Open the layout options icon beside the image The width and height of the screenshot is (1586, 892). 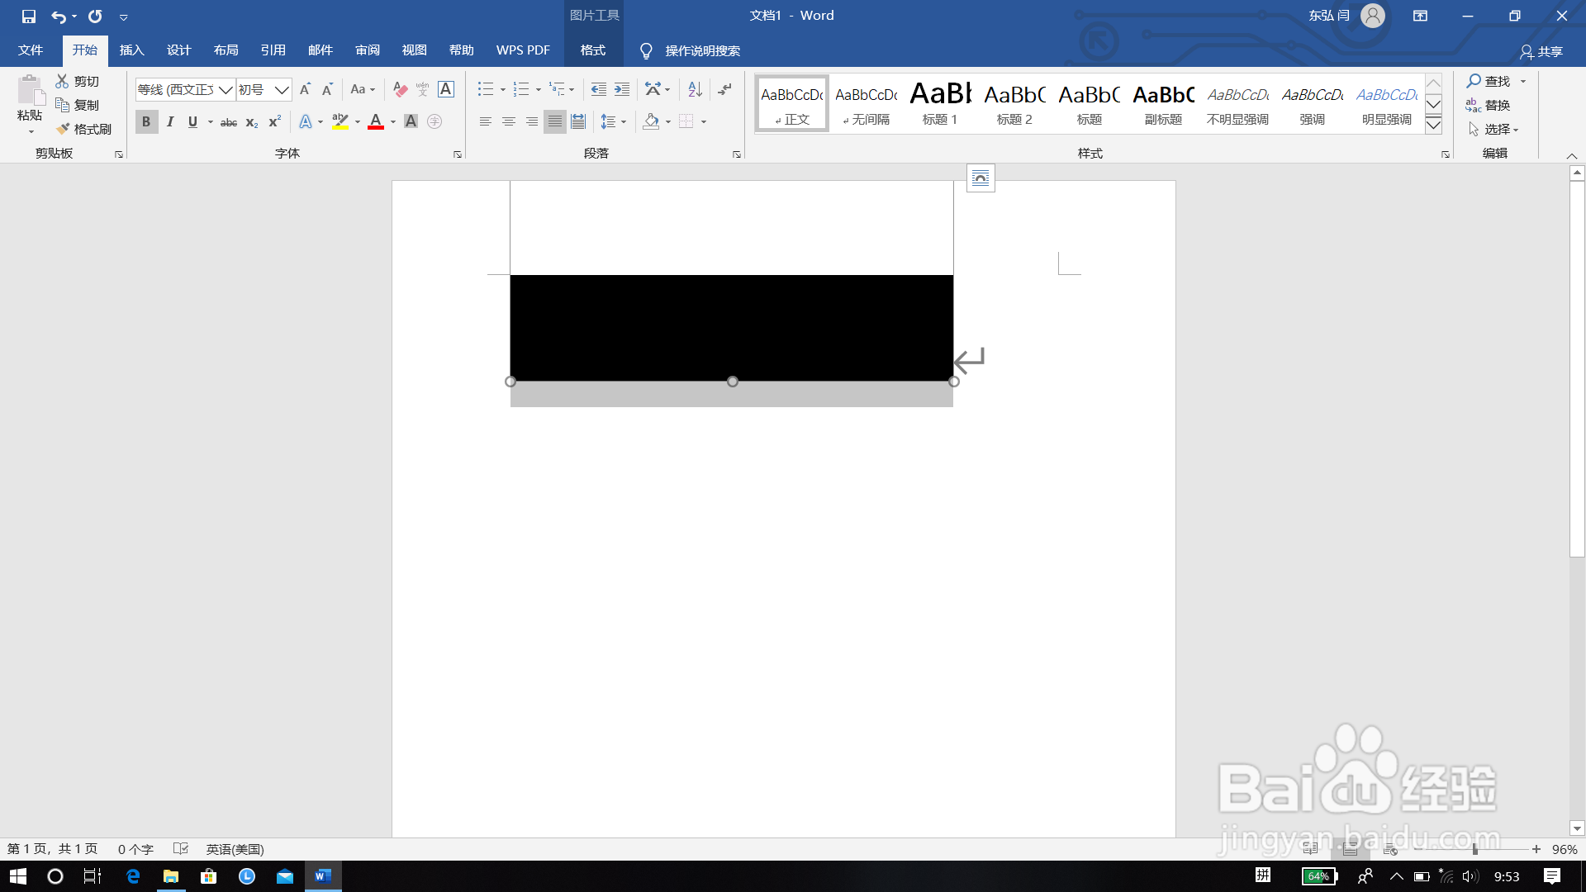coord(981,178)
